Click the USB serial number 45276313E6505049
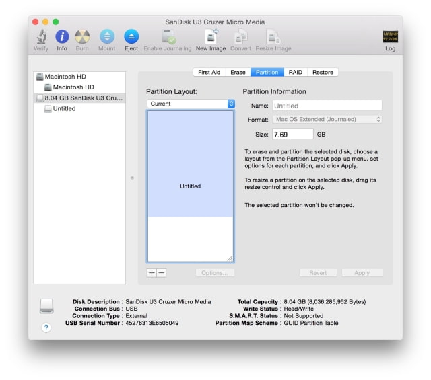This screenshot has height=380, width=431. [152, 323]
